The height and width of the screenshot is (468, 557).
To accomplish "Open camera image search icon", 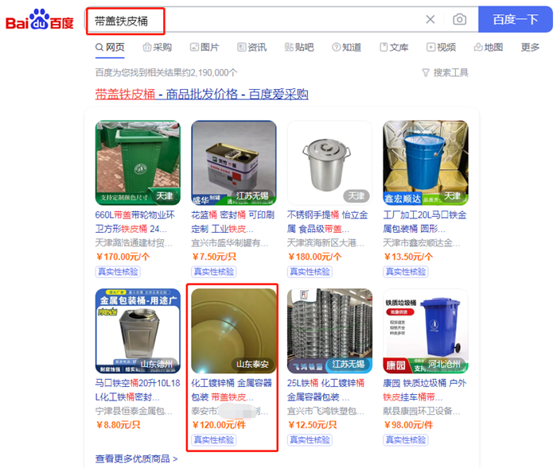I will [x=459, y=19].
